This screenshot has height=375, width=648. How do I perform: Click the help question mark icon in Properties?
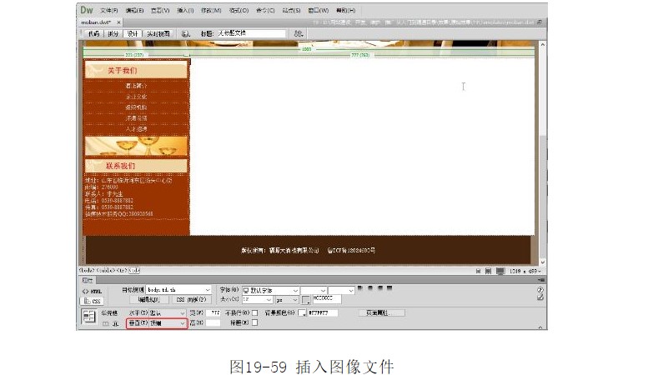pos(540,289)
